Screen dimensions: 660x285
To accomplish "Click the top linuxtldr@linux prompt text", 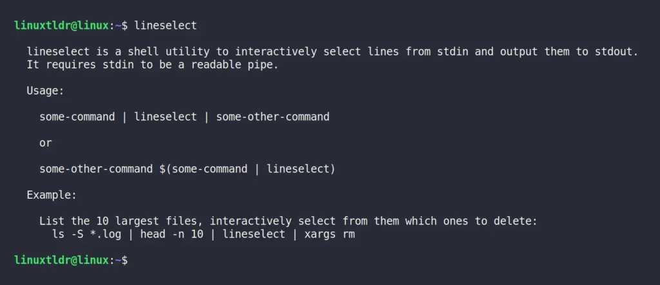I will point(61,25).
